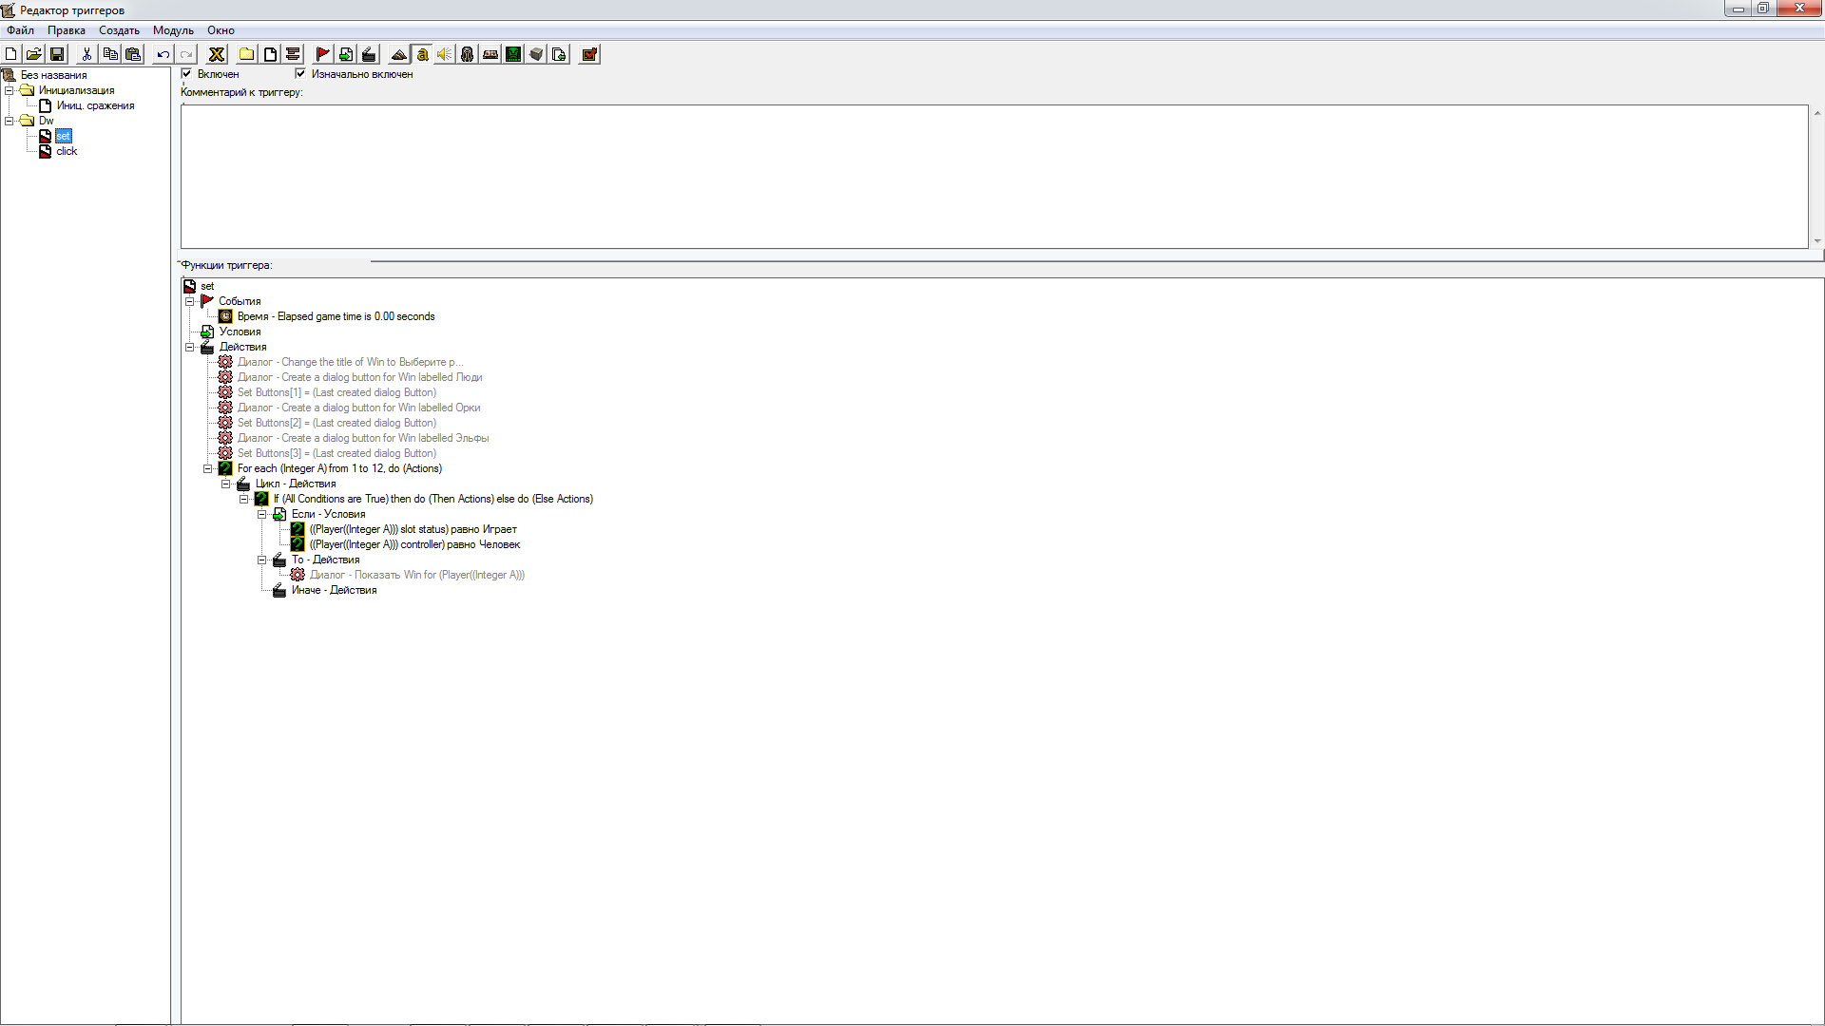Open the Object Editor helmet icon

pyautogui.click(x=468, y=54)
